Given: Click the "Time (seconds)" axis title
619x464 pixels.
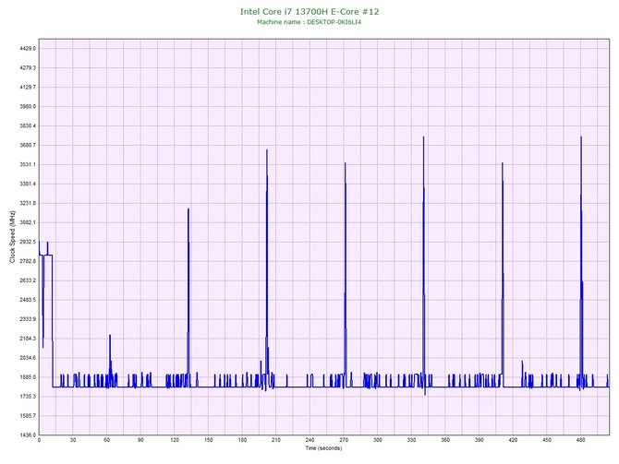Looking at the screenshot, I should tap(323, 448).
